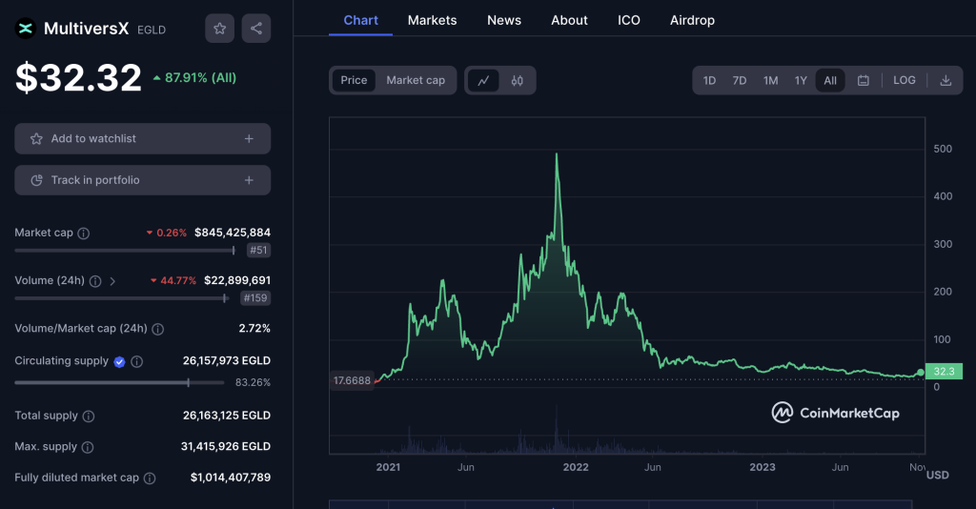Open the Markets tab
The image size is (976, 509).
coord(432,20)
